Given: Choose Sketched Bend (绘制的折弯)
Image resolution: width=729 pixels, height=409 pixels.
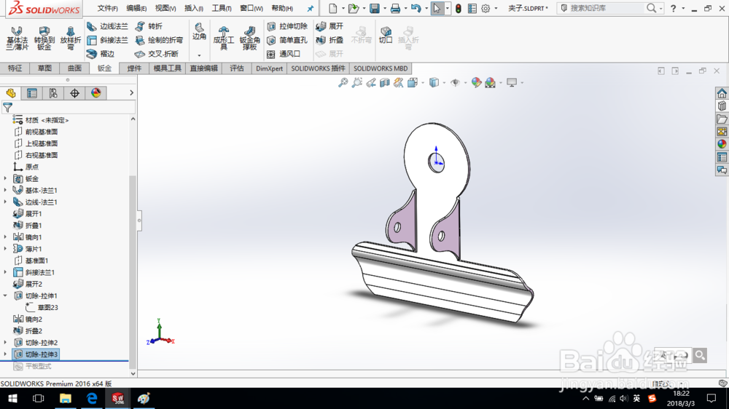Looking at the screenshot, I should [159, 40].
